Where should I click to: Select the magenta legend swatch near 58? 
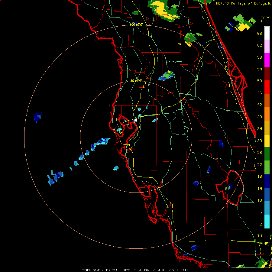tap(267, 60)
